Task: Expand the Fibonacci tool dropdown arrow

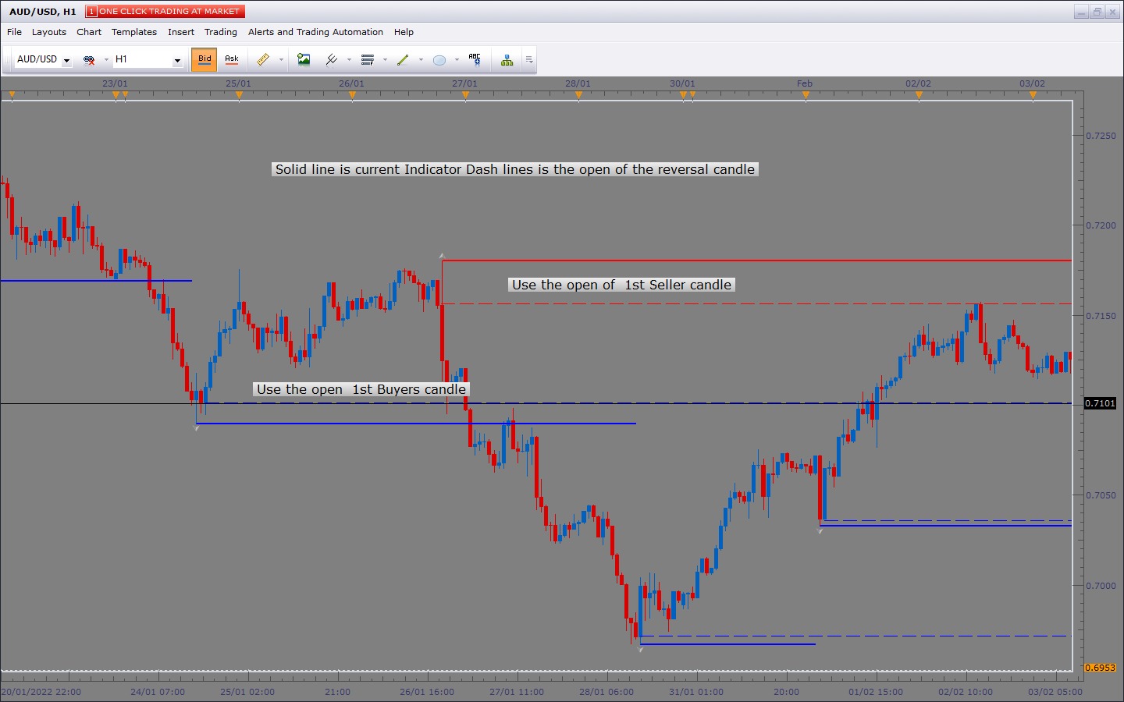Action: (385, 59)
